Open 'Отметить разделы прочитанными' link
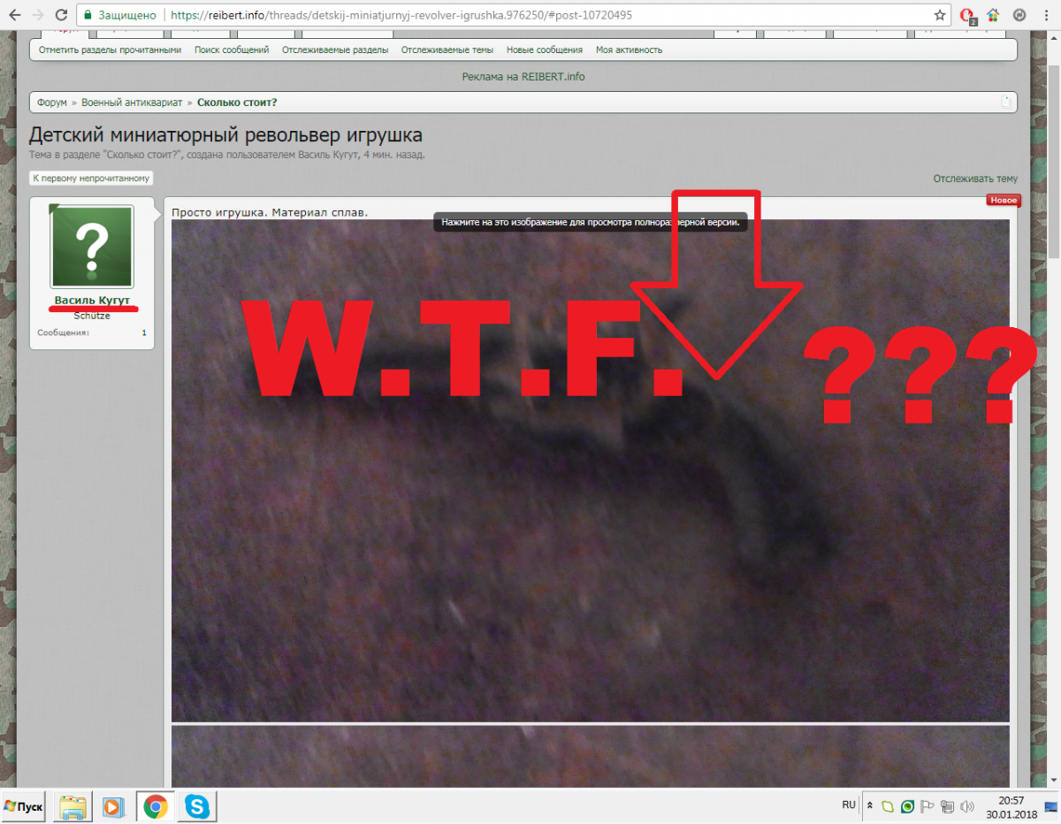 click(x=110, y=50)
